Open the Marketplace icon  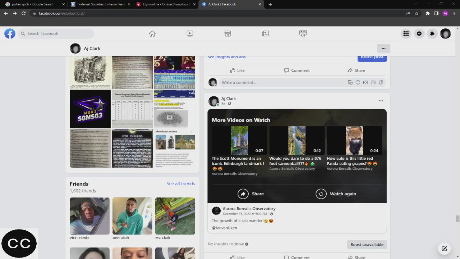tap(227, 33)
